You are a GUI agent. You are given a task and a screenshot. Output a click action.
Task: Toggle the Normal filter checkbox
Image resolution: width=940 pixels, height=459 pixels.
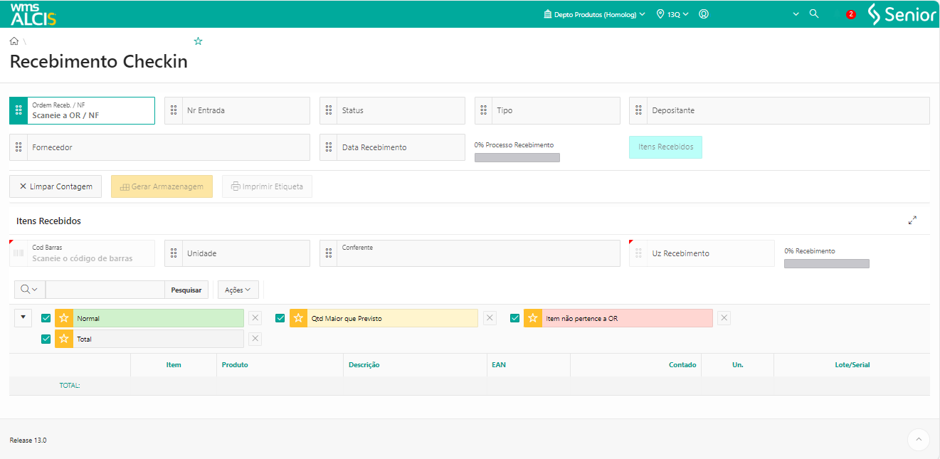(x=46, y=318)
